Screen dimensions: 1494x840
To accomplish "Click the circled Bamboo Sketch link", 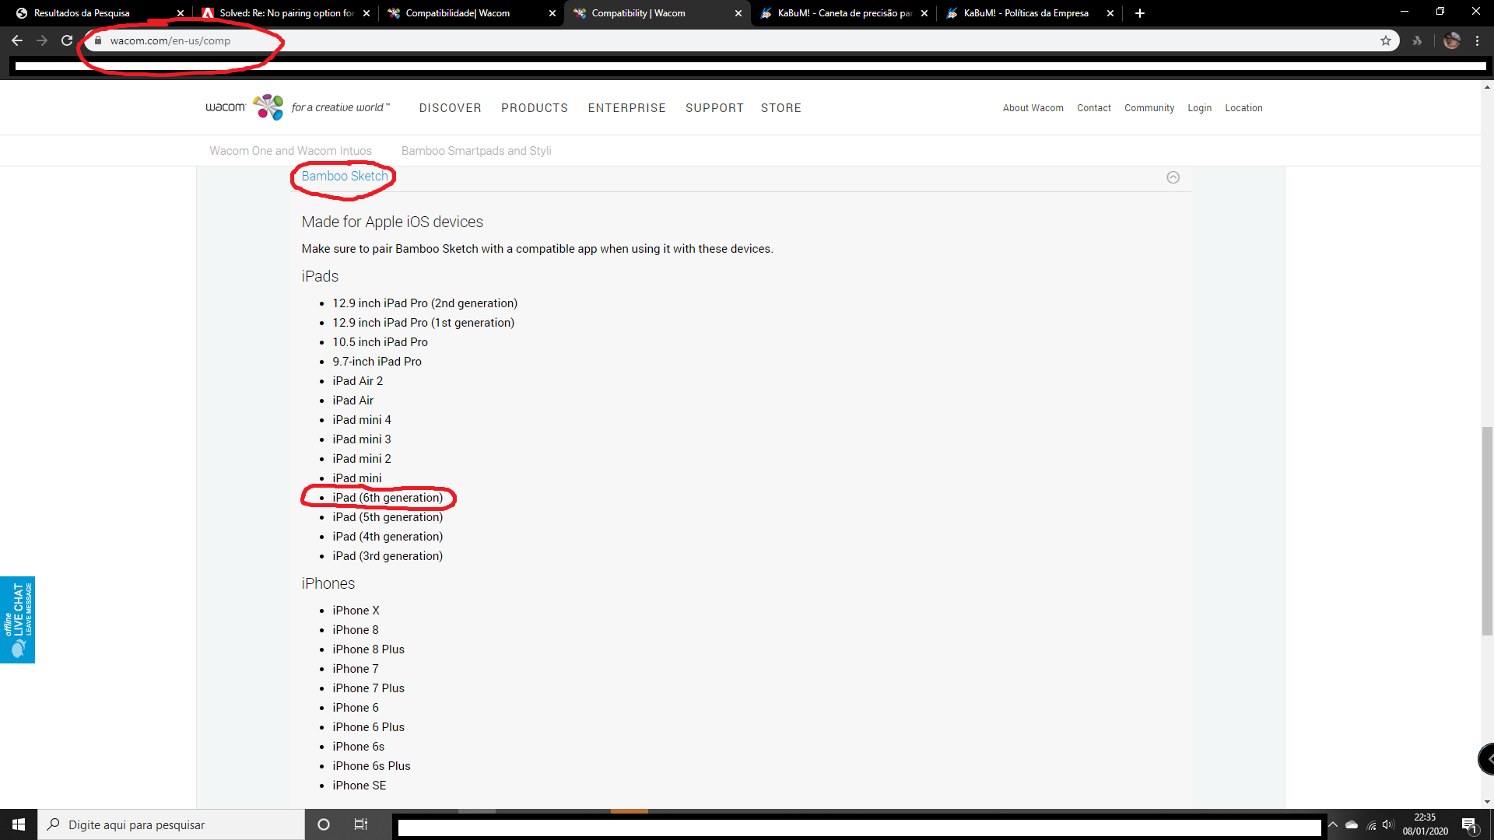I will tap(344, 177).
